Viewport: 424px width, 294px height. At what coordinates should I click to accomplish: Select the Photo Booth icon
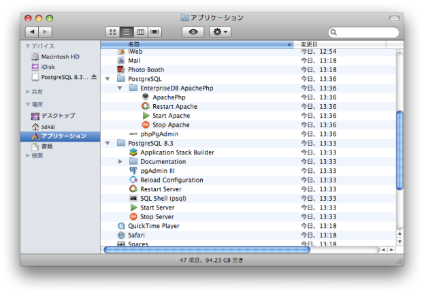tap(121, 70)
